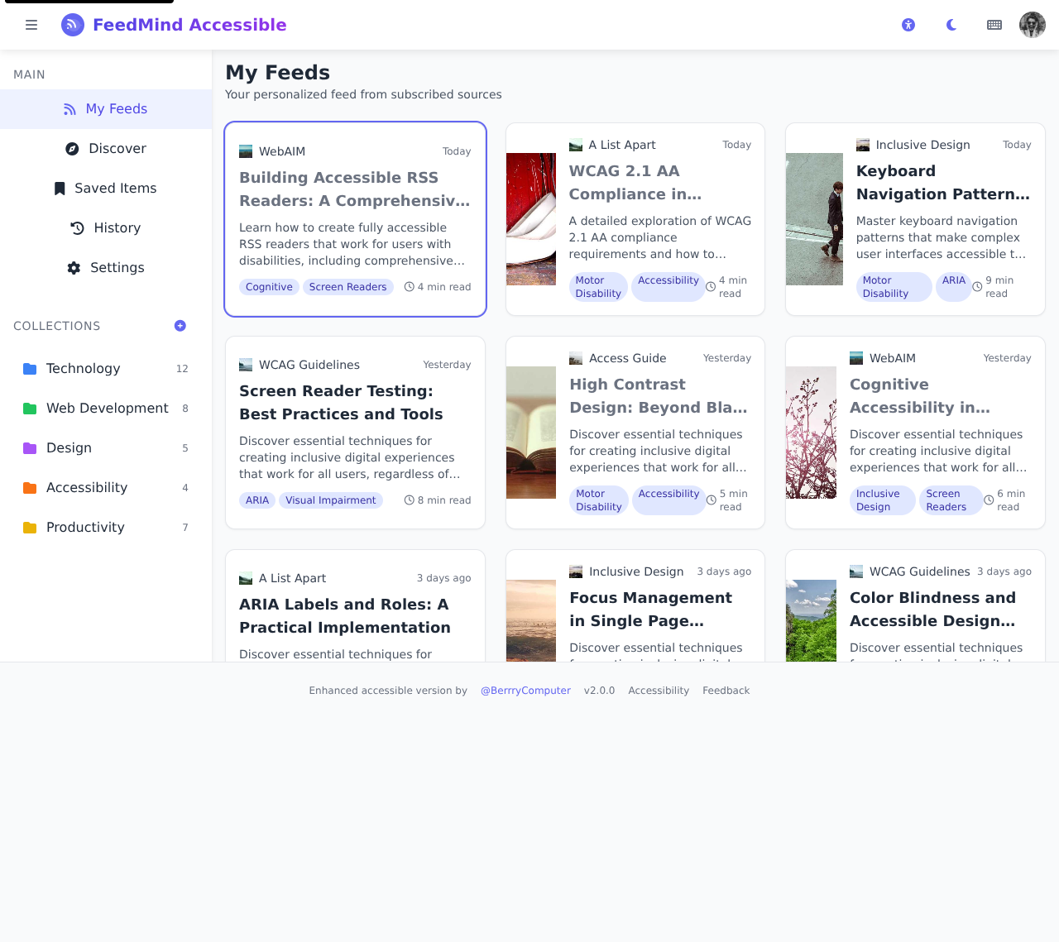
Task: Click the My Feeds RSS icon
Action: pyautogui.click(x=70, y=108)
